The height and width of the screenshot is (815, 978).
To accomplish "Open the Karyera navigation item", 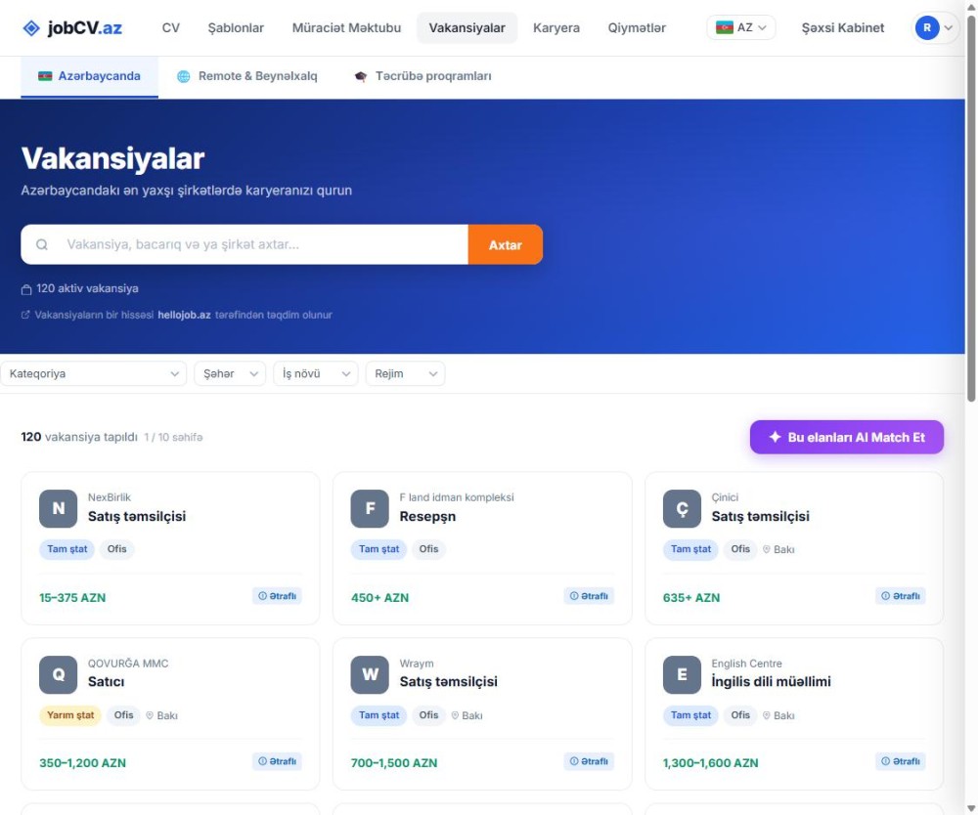I will (x=556, y=28).
